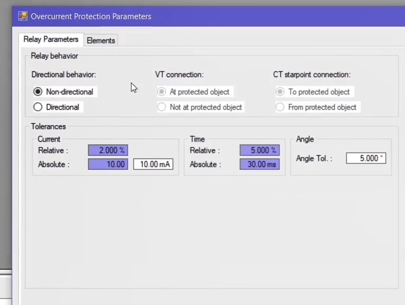Click the Current Absolute 10.00 field

pos(108,164)
